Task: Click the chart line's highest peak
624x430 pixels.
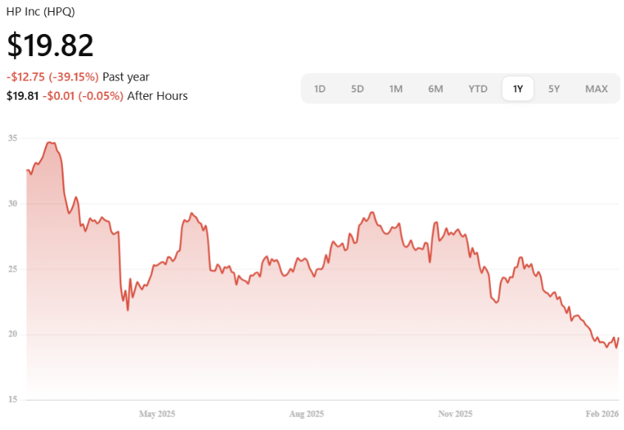Action: click(50, 143)
